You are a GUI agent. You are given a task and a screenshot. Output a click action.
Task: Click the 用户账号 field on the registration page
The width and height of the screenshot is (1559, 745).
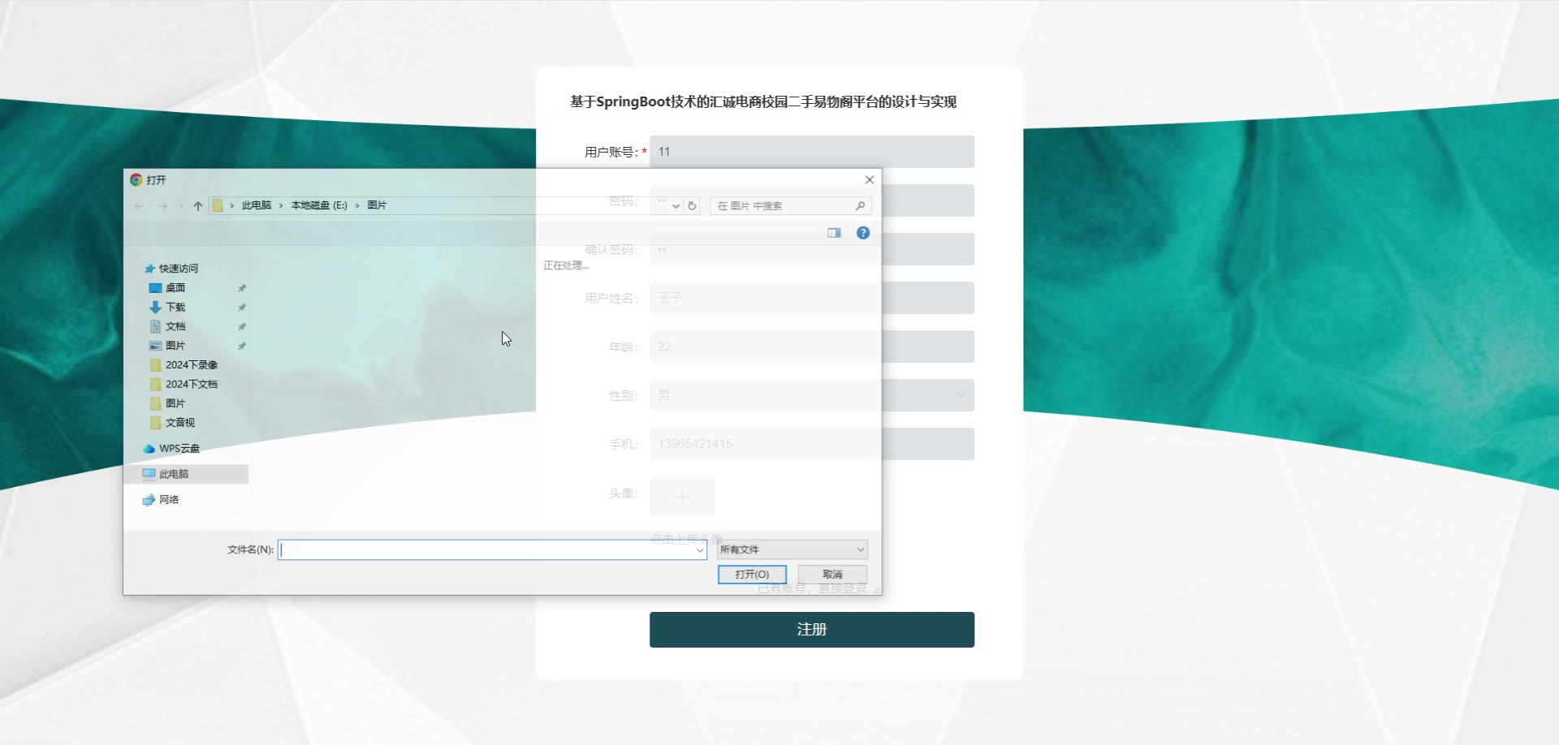pyautogui.click(x=812, y=152)
